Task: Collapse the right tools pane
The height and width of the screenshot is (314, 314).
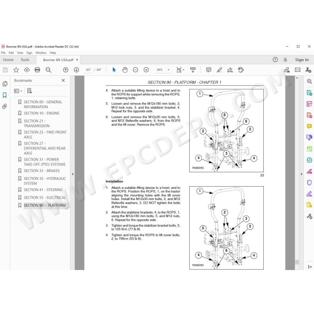Action: pos(301,174)
